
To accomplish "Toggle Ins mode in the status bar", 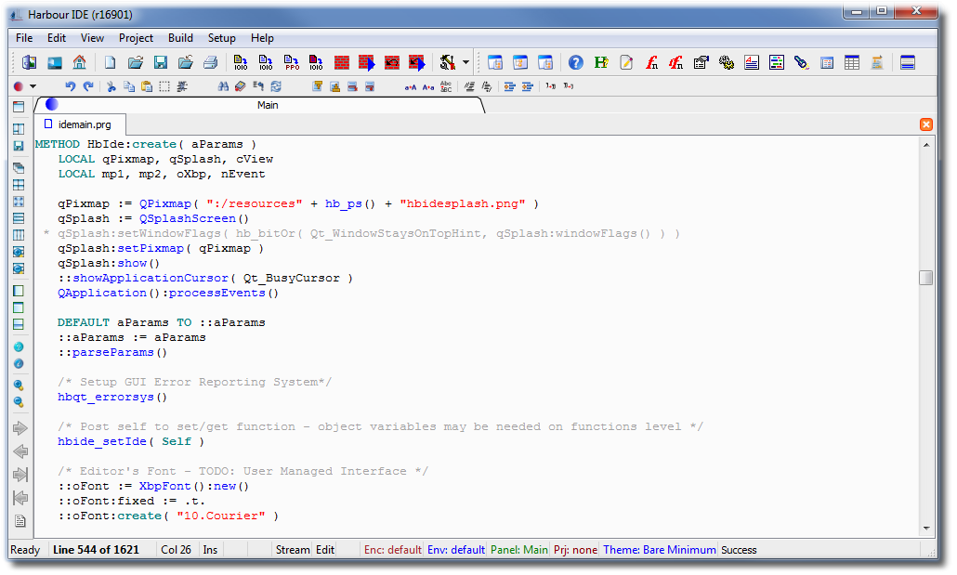I will (x=211, y=550).
